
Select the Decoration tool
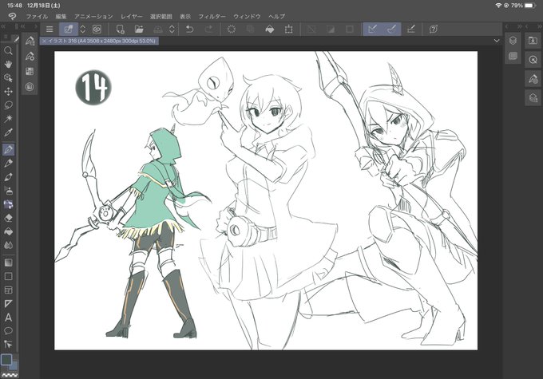click(8, 204)
